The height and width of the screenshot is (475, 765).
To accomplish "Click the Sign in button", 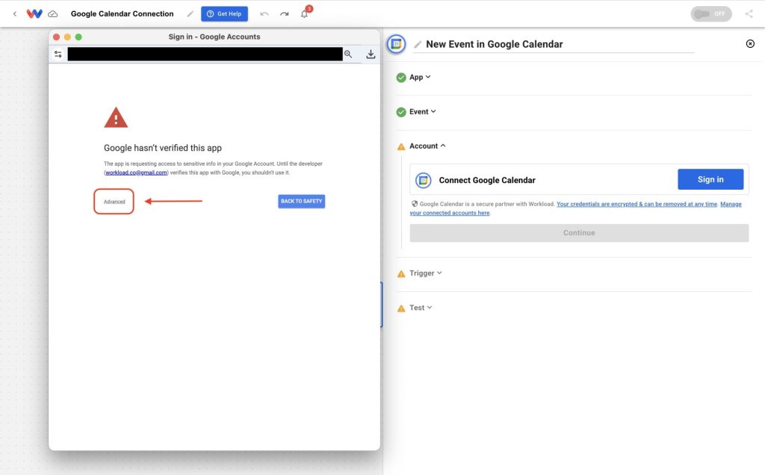I will pos(710,179).
